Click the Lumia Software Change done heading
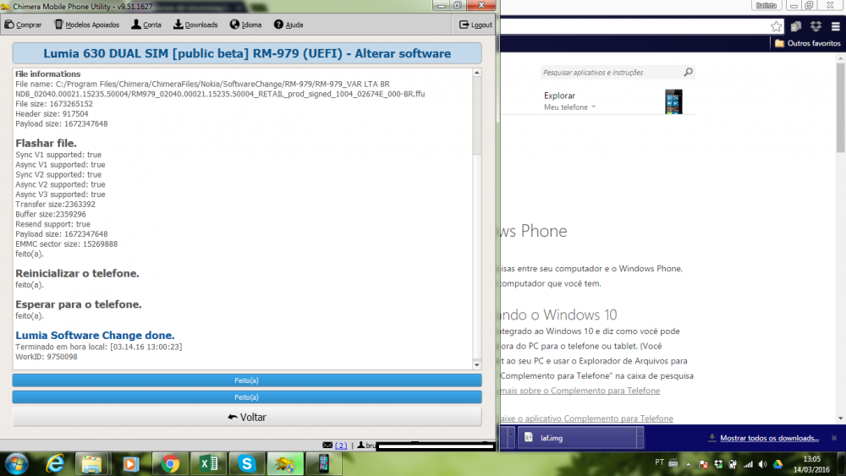 click(95, 336)
